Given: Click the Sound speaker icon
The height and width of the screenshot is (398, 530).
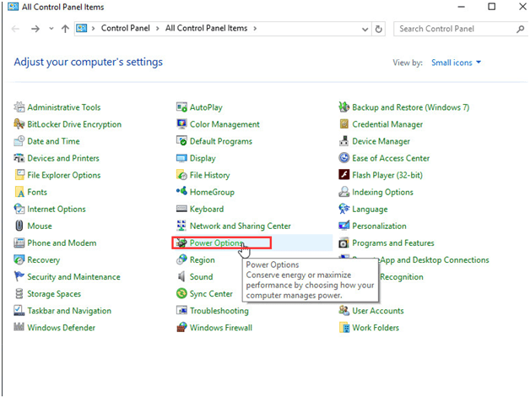Looking at the screenshot, I should tap(181, 277).
